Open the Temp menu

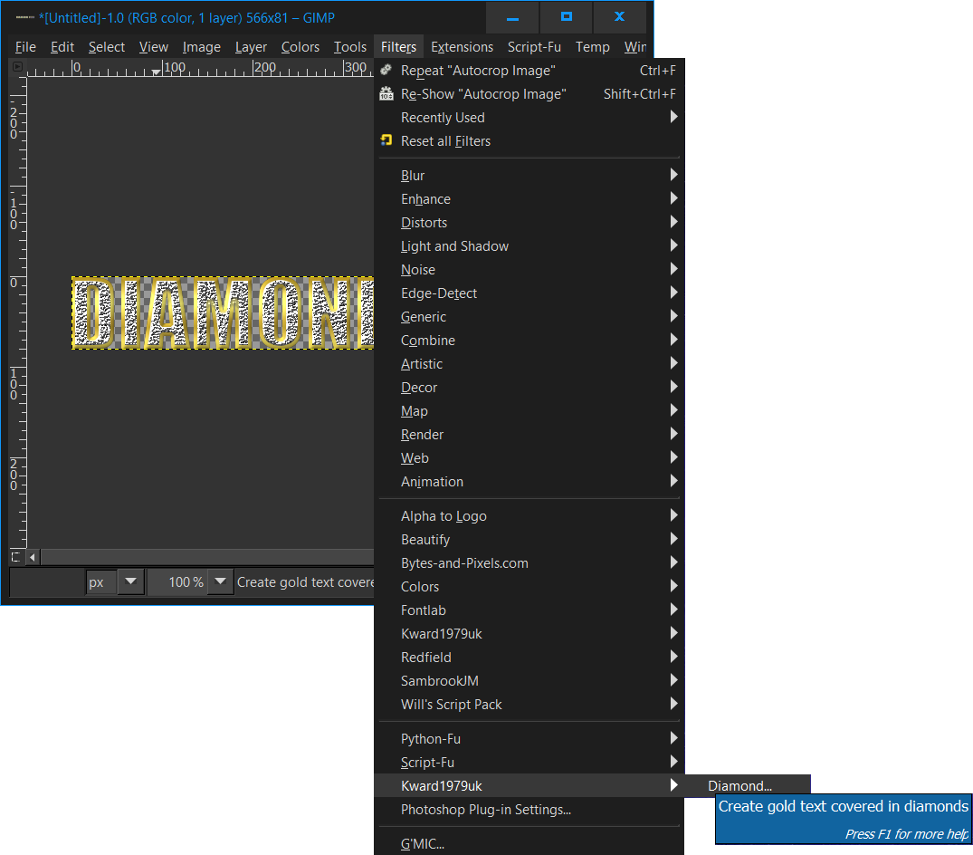tap(592, 47)
